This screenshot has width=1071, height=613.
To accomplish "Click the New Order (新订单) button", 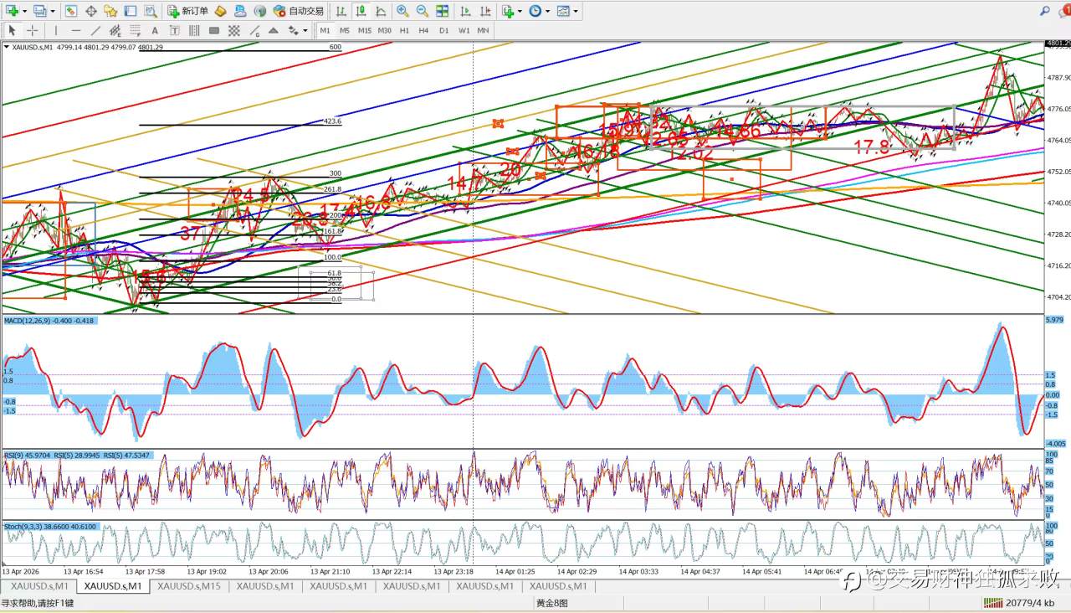I will click(187, 11).
